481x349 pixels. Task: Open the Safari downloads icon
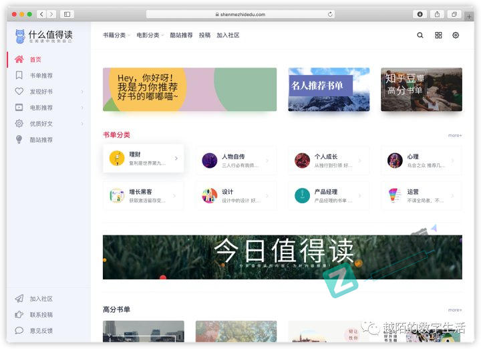420,14
